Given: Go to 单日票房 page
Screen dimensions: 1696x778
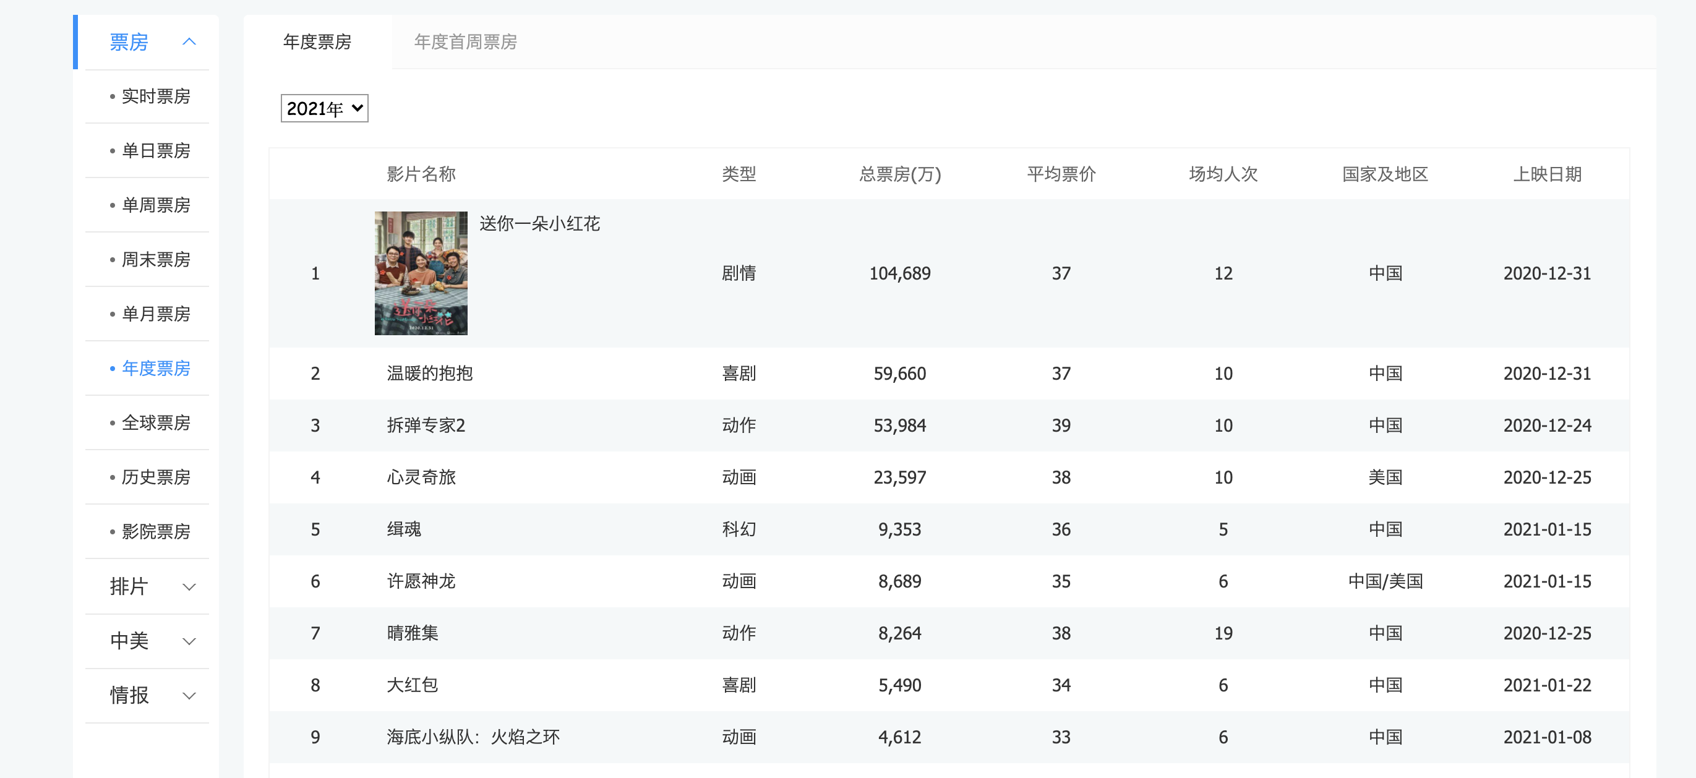Looking at the screenshot, I should pyautogui.click(x=155, y=151).
